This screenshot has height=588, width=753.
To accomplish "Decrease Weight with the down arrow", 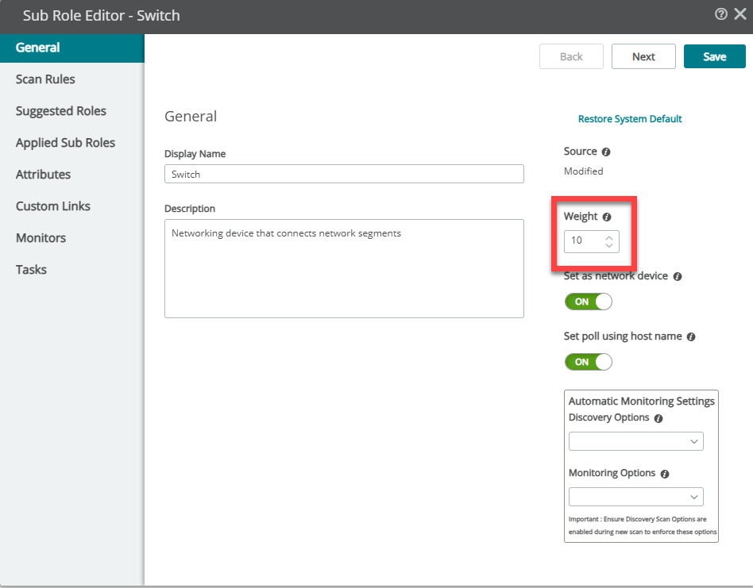I will (609, 245).
